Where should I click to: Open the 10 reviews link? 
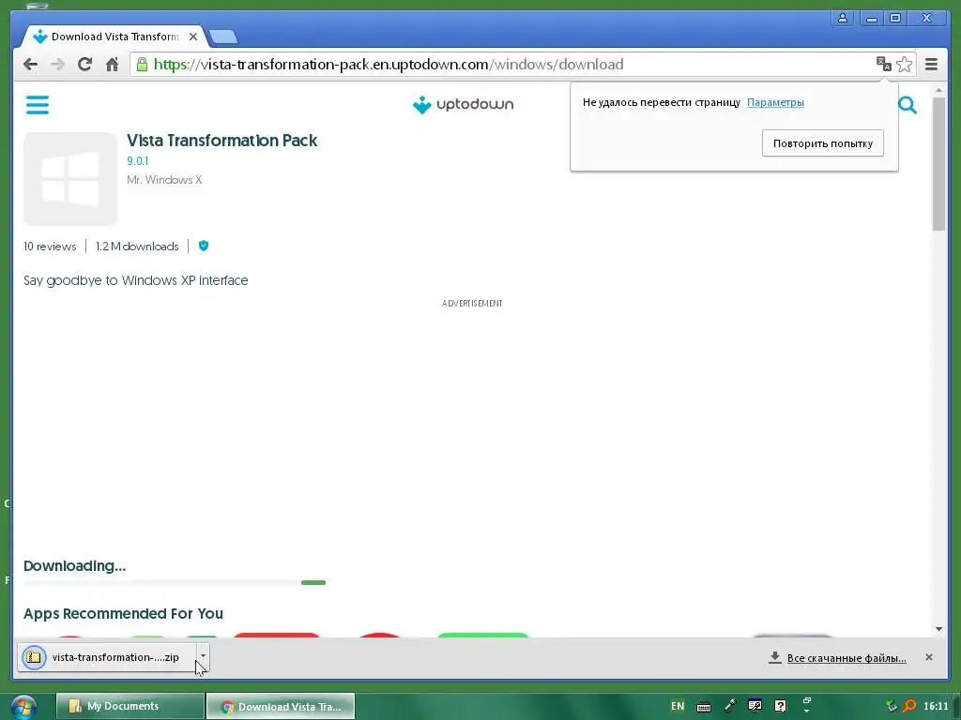[50, 247]
